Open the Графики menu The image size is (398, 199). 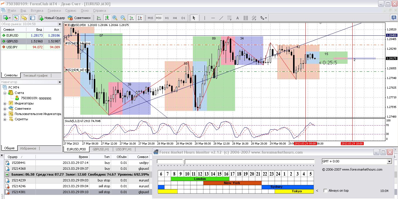pos(55,11)
